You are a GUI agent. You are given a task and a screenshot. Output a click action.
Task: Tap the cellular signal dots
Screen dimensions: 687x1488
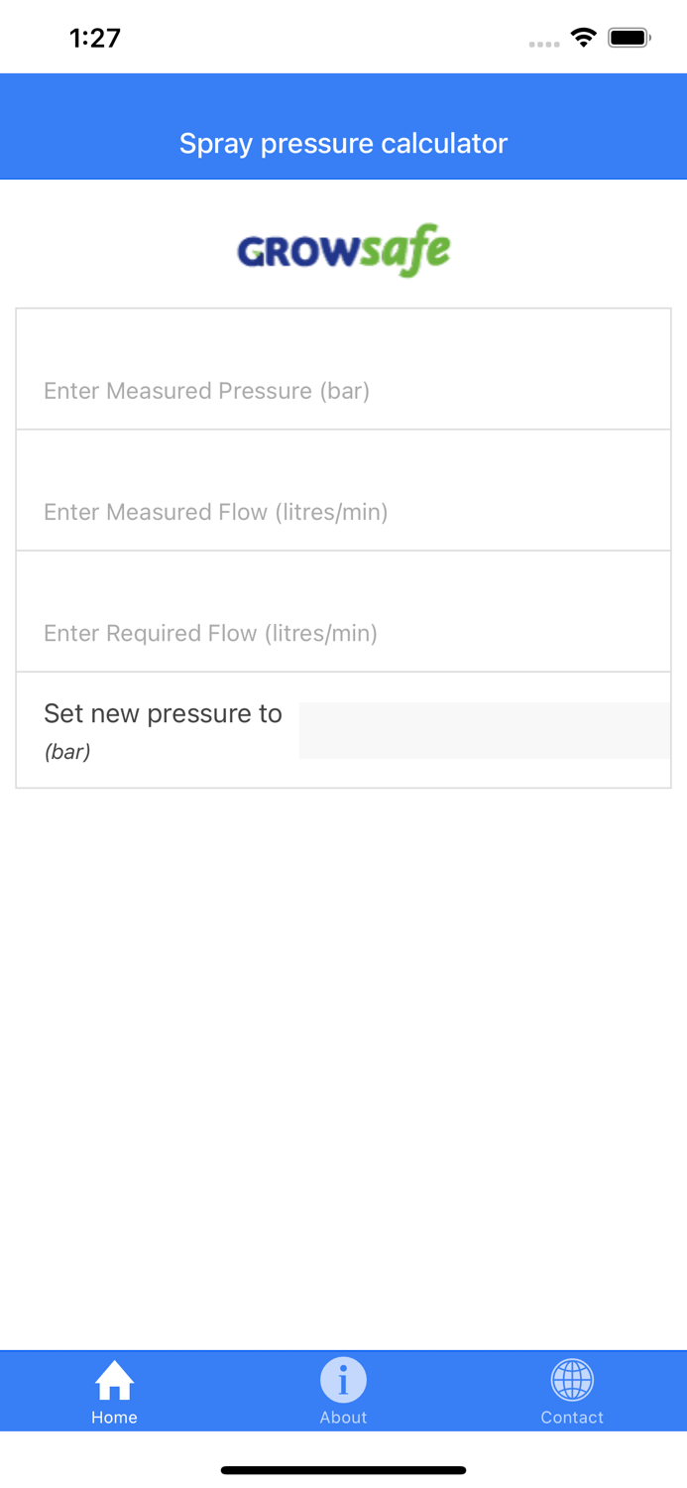click(x=544, y=44)
